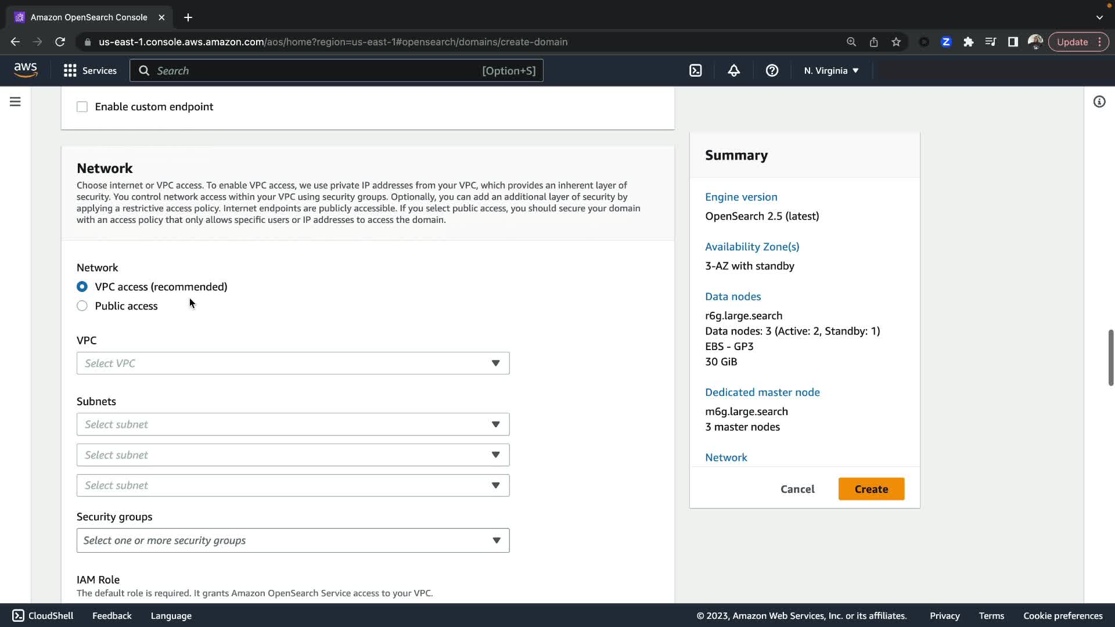Open the security groups dropdown
The height and width of the screenshot is (627, 1115).
point(293,540)
